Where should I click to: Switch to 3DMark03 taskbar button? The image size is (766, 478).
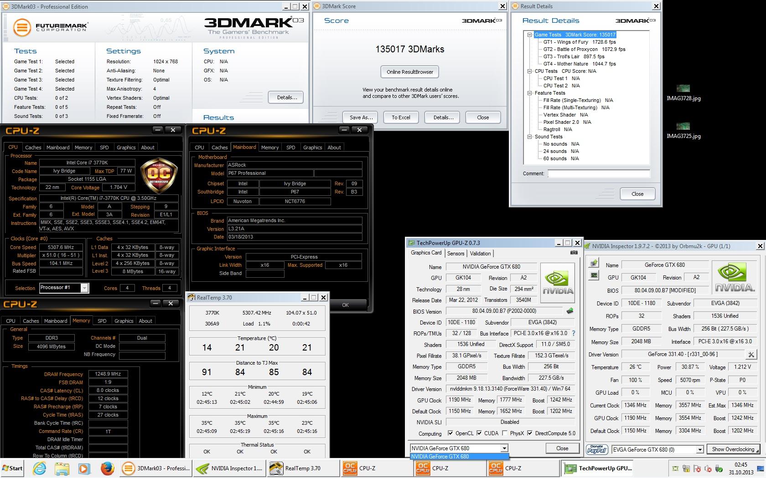(x=156, y=468)
